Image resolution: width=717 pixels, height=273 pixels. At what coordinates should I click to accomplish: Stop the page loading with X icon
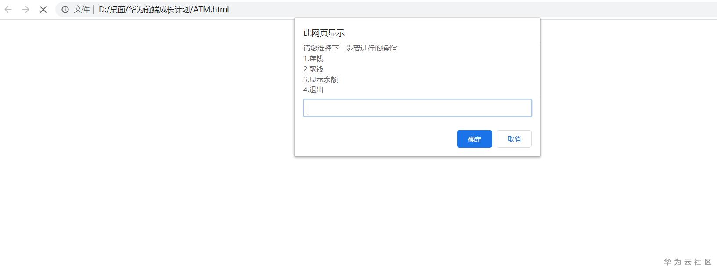pyautogui.click(x=43, y=9)
